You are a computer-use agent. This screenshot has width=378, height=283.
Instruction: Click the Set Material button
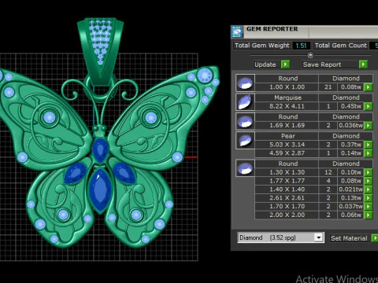tap(349, 238)
